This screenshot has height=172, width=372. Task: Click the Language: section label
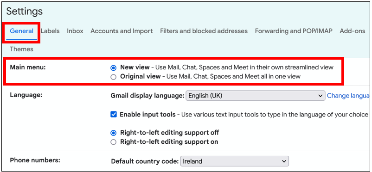click(x=26, y=95)
